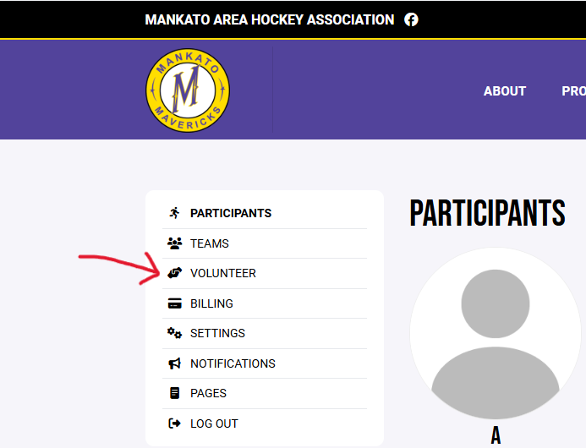Click the Mankato Mavericks logo
The image size is (586, 448).
tap(188, 90)
